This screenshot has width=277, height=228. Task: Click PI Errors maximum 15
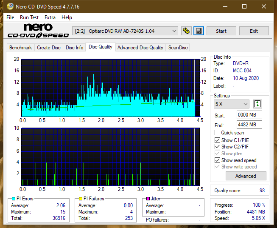63,212
